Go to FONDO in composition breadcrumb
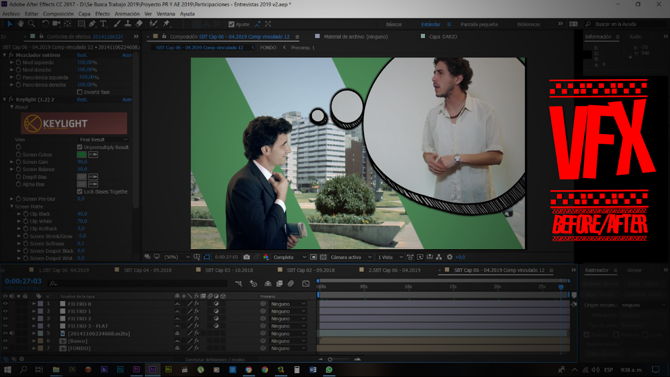The height and width of the screenshot is (377, 670). click(x=268, y=47)
